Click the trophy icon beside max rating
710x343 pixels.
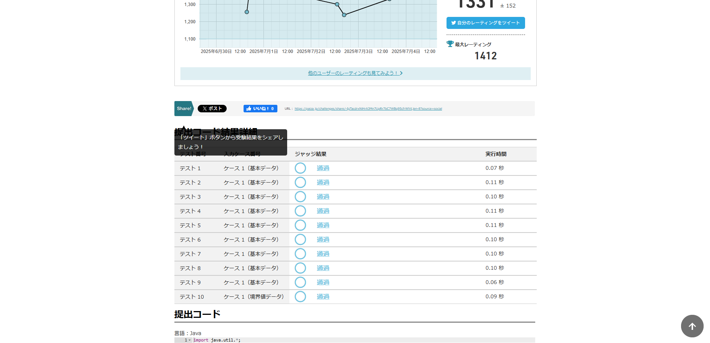pyautogui.click(x=450, y=44)
